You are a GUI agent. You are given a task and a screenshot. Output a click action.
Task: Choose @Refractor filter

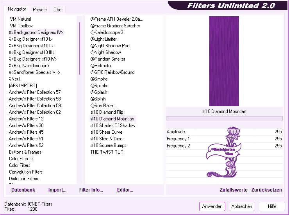pyautogui.click(x=101, y=66)
